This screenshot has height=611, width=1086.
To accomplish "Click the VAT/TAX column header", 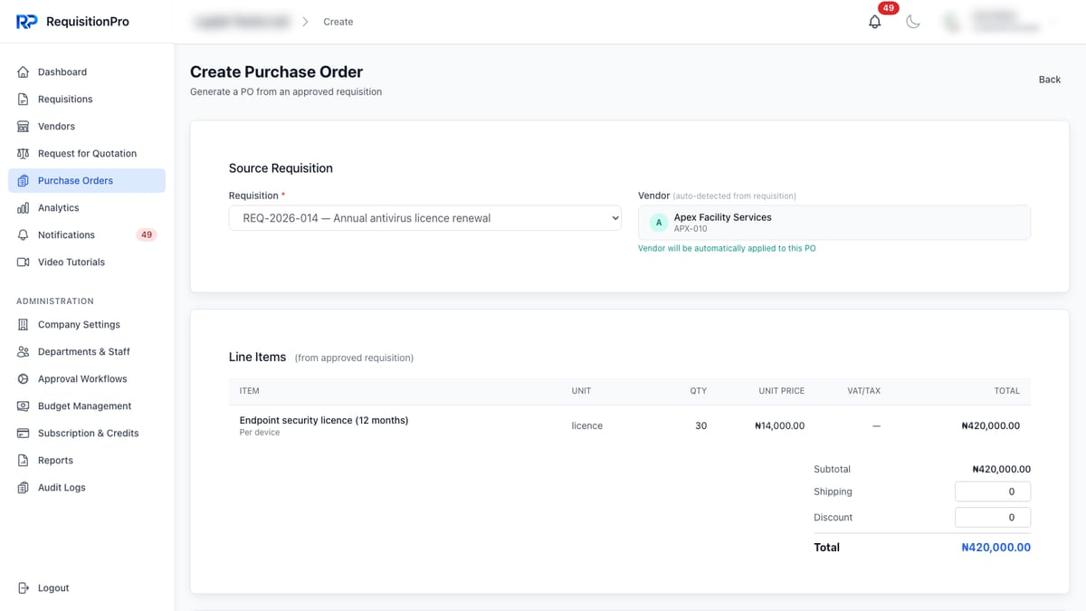I will tap(863, 391).
